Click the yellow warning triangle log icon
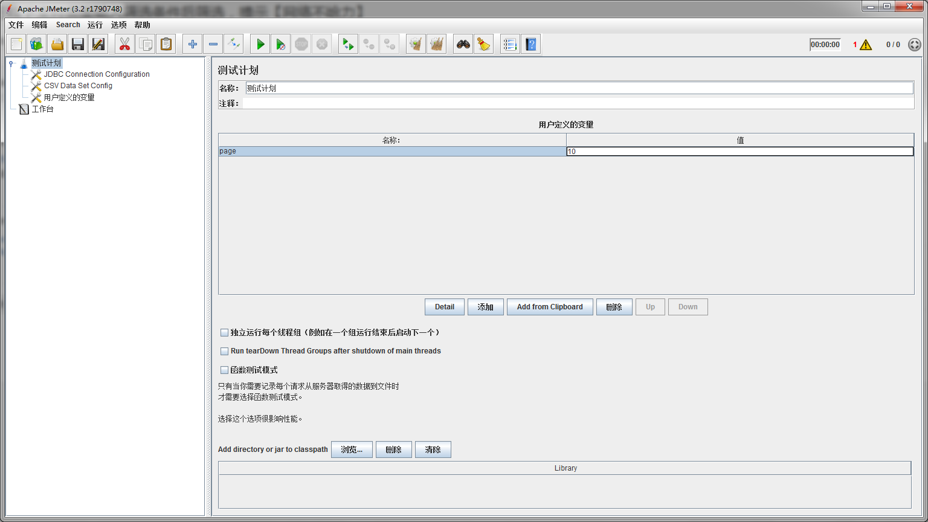 pyautogui.click(x=866, y=45)
